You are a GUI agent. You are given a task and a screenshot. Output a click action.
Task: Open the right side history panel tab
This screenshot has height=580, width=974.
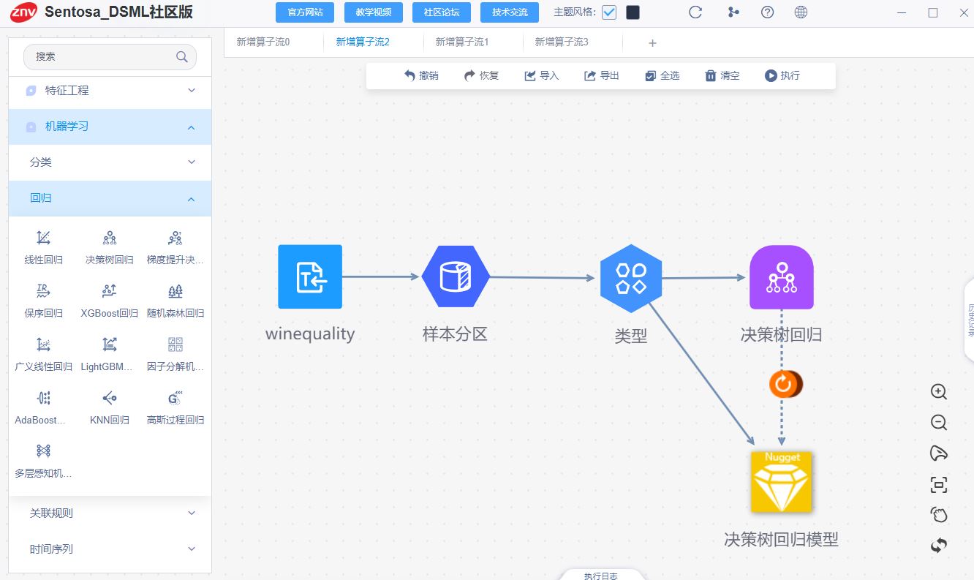970,320
